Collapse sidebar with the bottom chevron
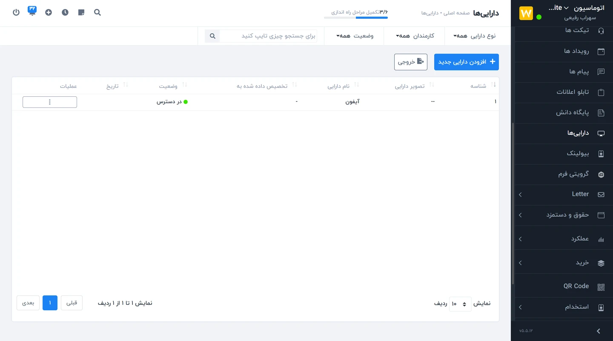613x341 pixels. coord(599,331)
